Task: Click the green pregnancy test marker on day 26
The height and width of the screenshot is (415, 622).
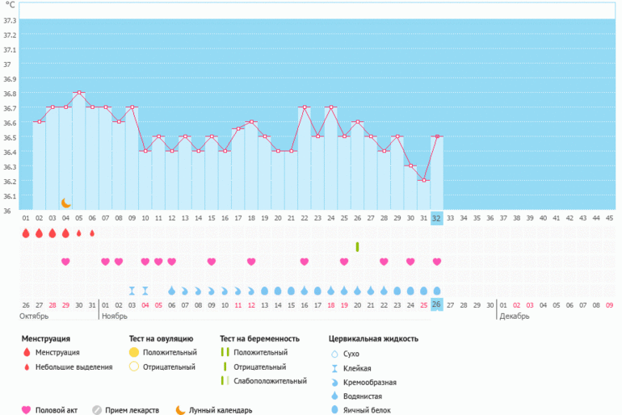Action: pyautogui.click(x=357, y=246)
